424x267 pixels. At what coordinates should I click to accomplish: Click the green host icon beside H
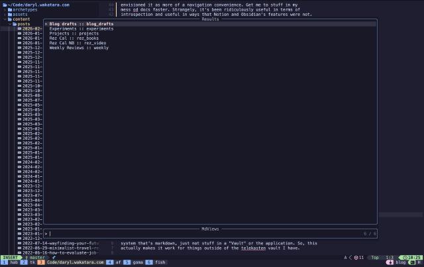(413, 262)
